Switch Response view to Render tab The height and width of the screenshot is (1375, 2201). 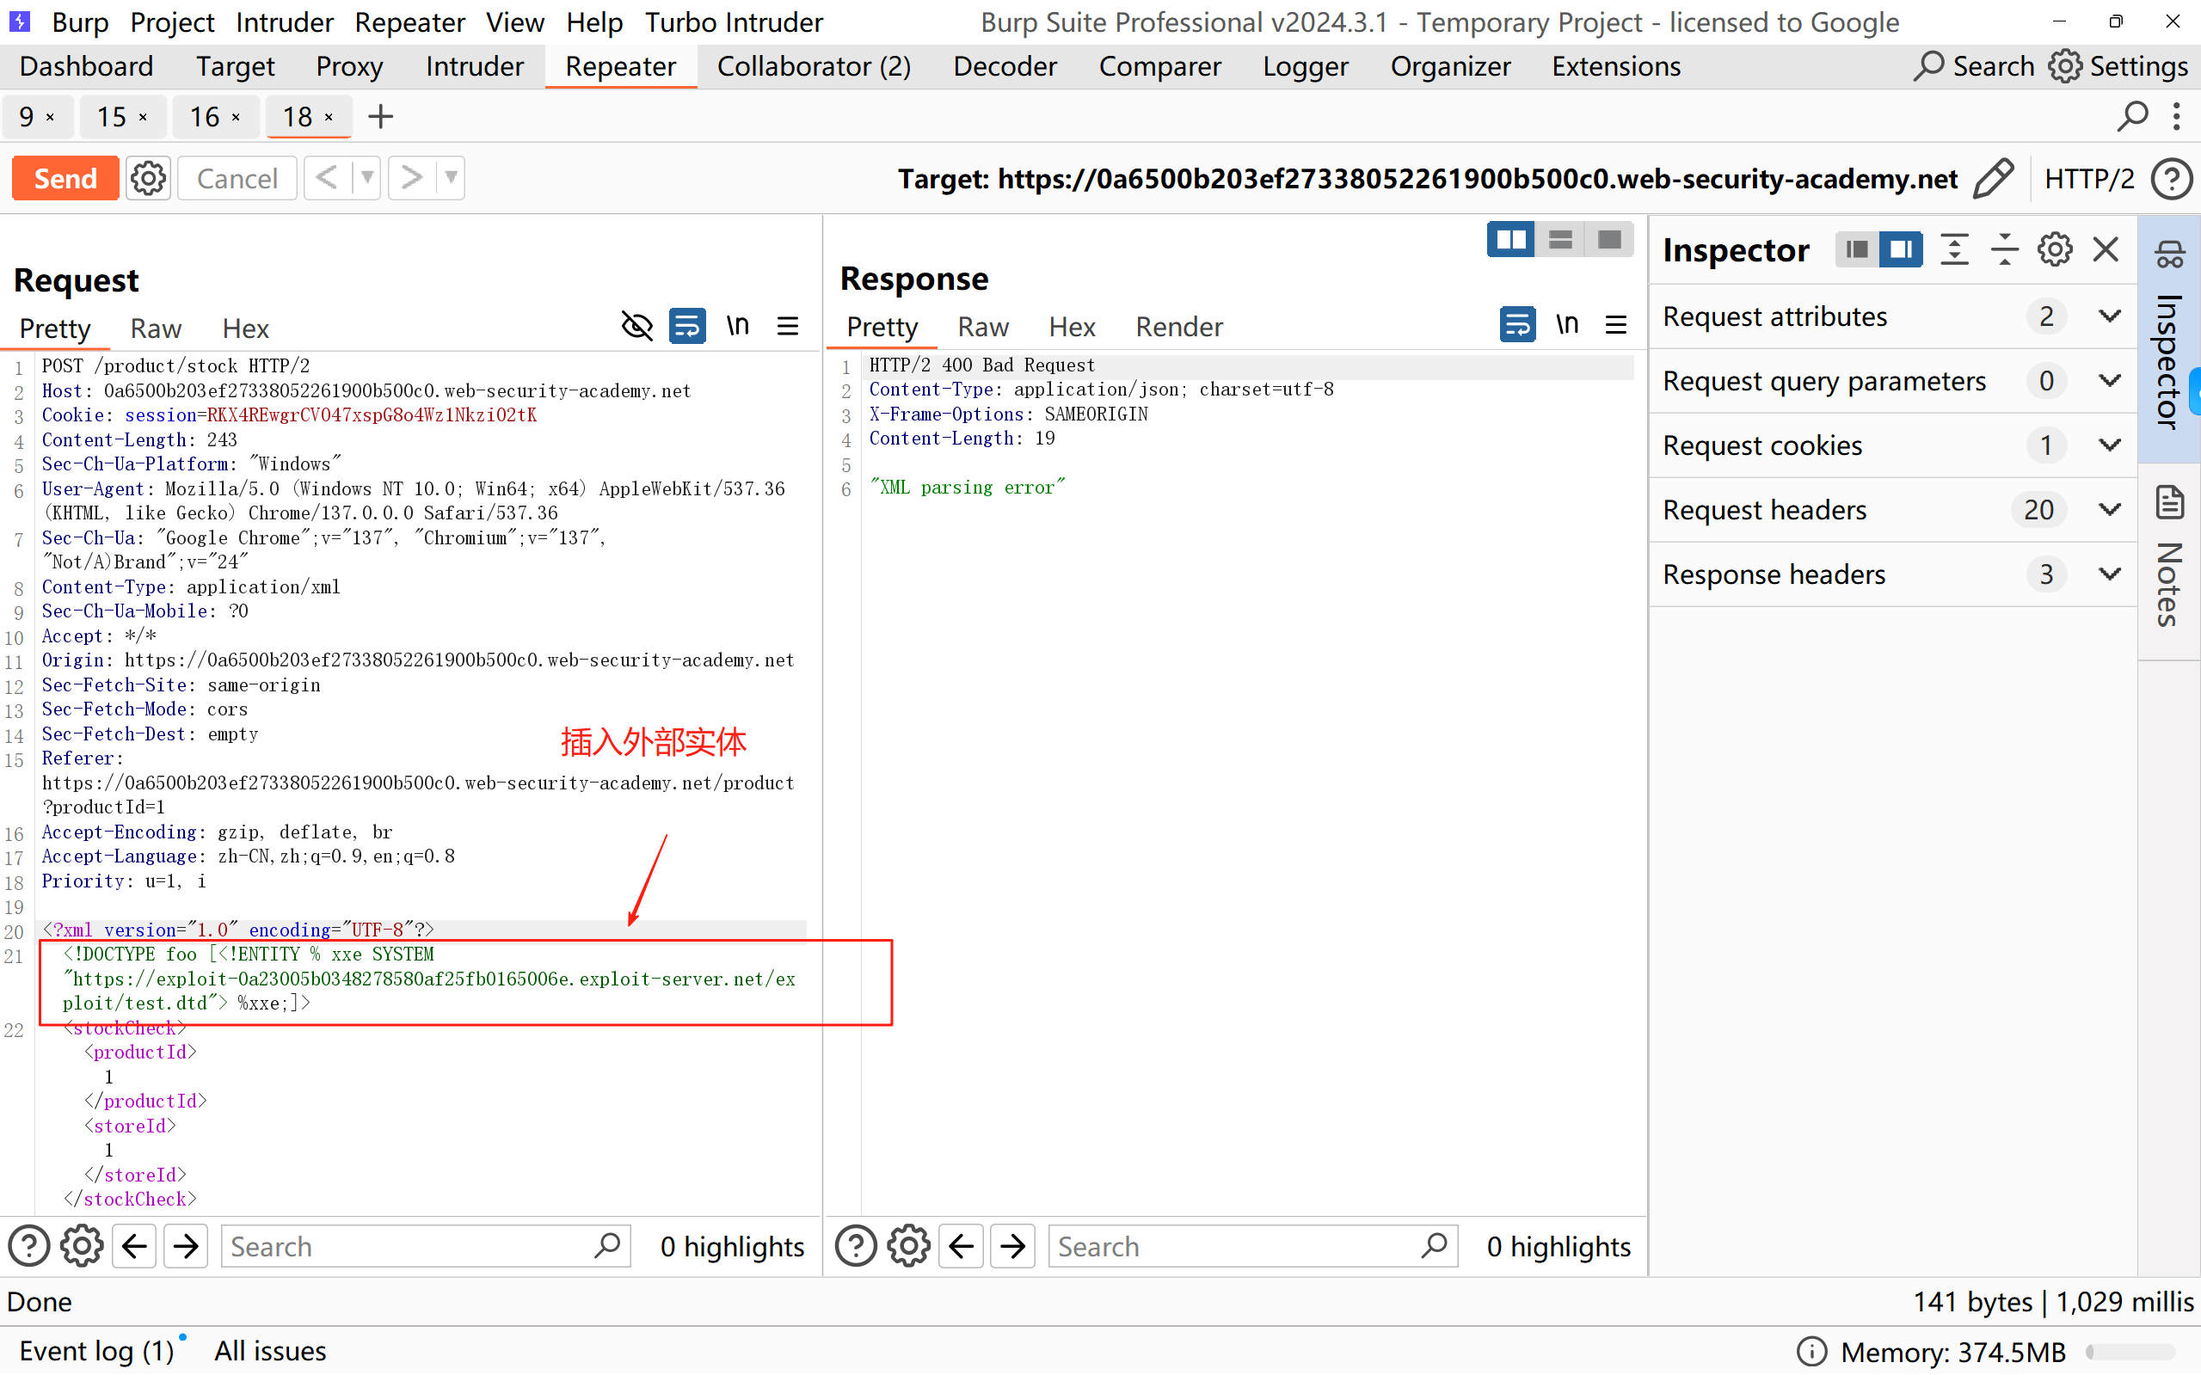[x=1178, y=327]
